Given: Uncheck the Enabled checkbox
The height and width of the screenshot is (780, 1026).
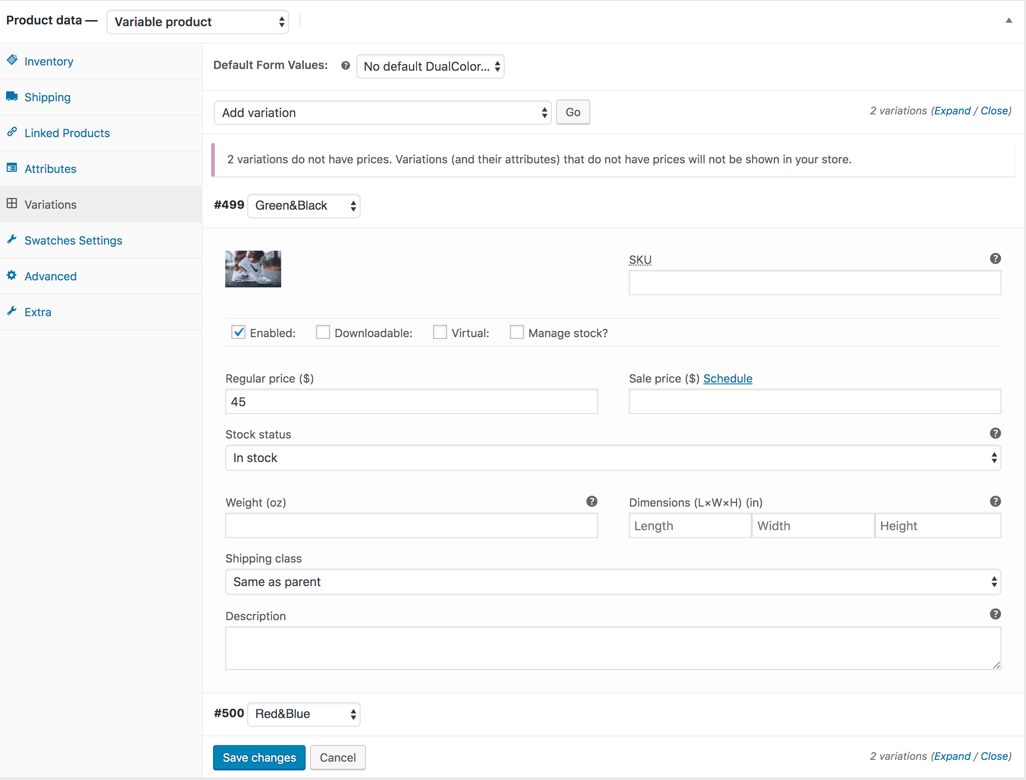Looking at the screenshot, I should click(238, 332).
